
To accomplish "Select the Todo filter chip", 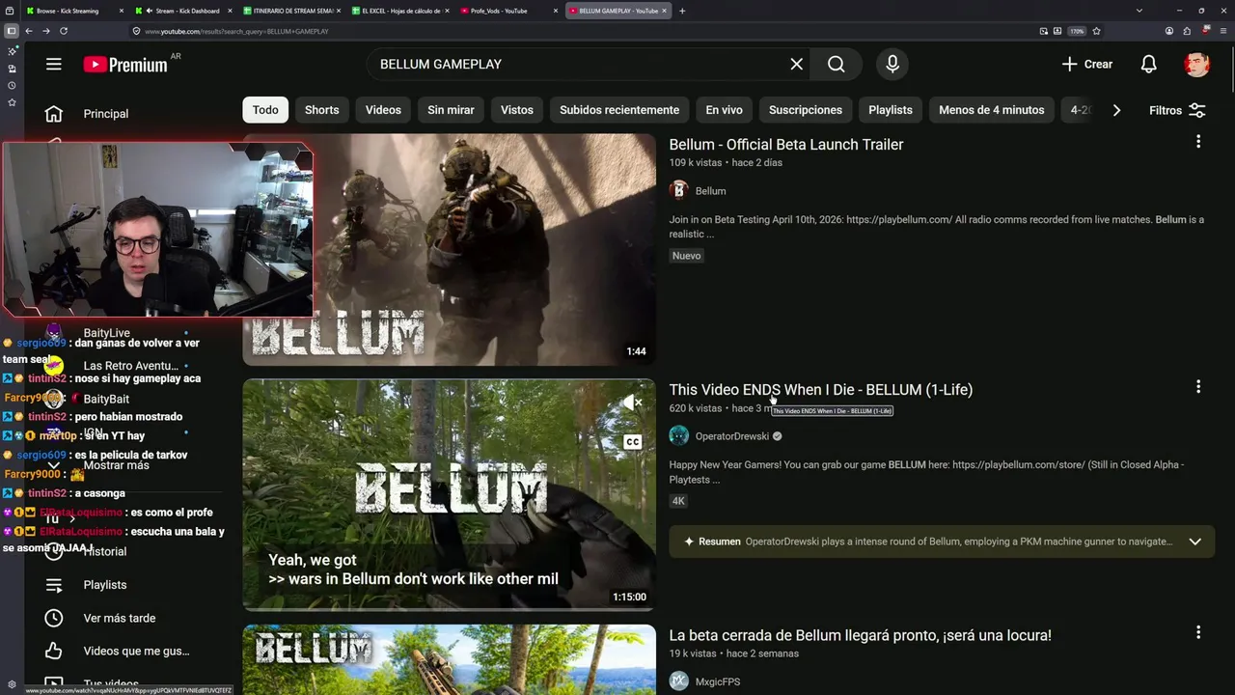I will point(265,110).
